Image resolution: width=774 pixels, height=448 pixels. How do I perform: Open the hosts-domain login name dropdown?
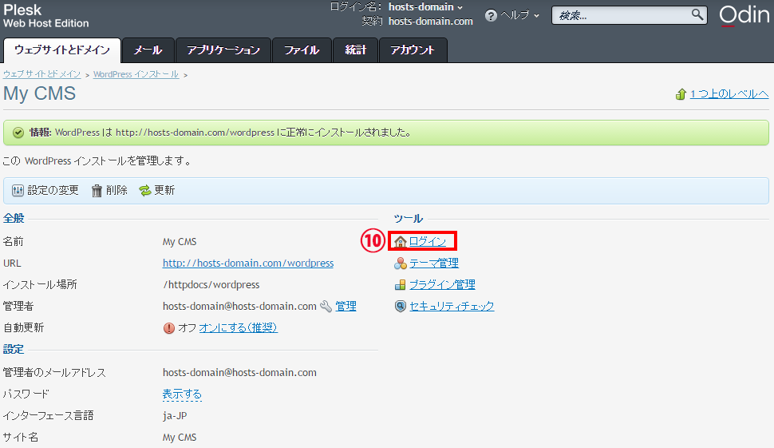[x=425, y=7]
